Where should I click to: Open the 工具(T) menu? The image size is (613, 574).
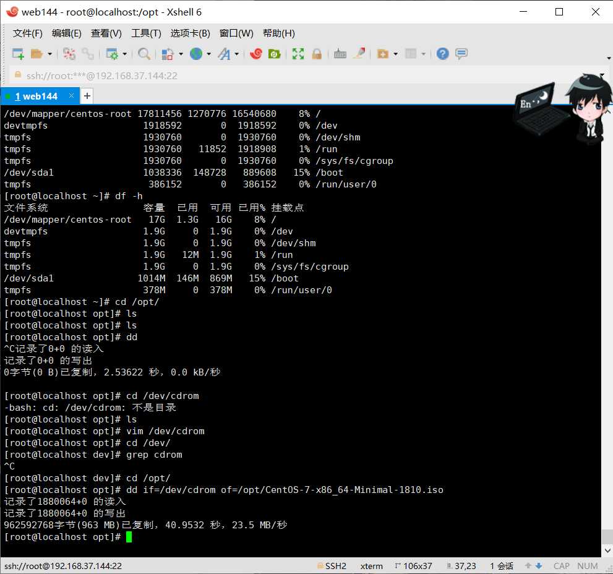click(146, 33)
